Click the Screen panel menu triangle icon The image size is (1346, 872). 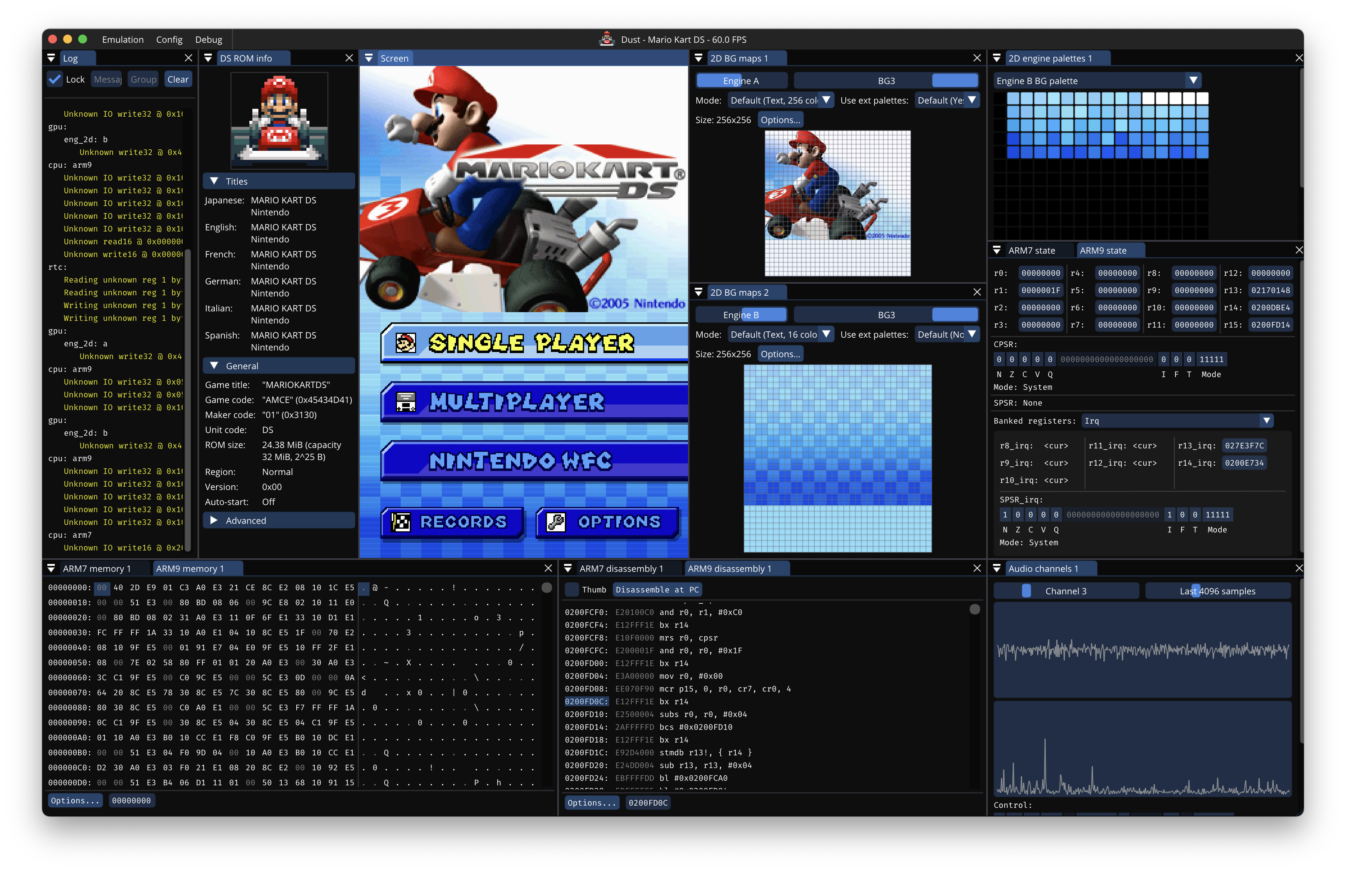pos(369,58)
